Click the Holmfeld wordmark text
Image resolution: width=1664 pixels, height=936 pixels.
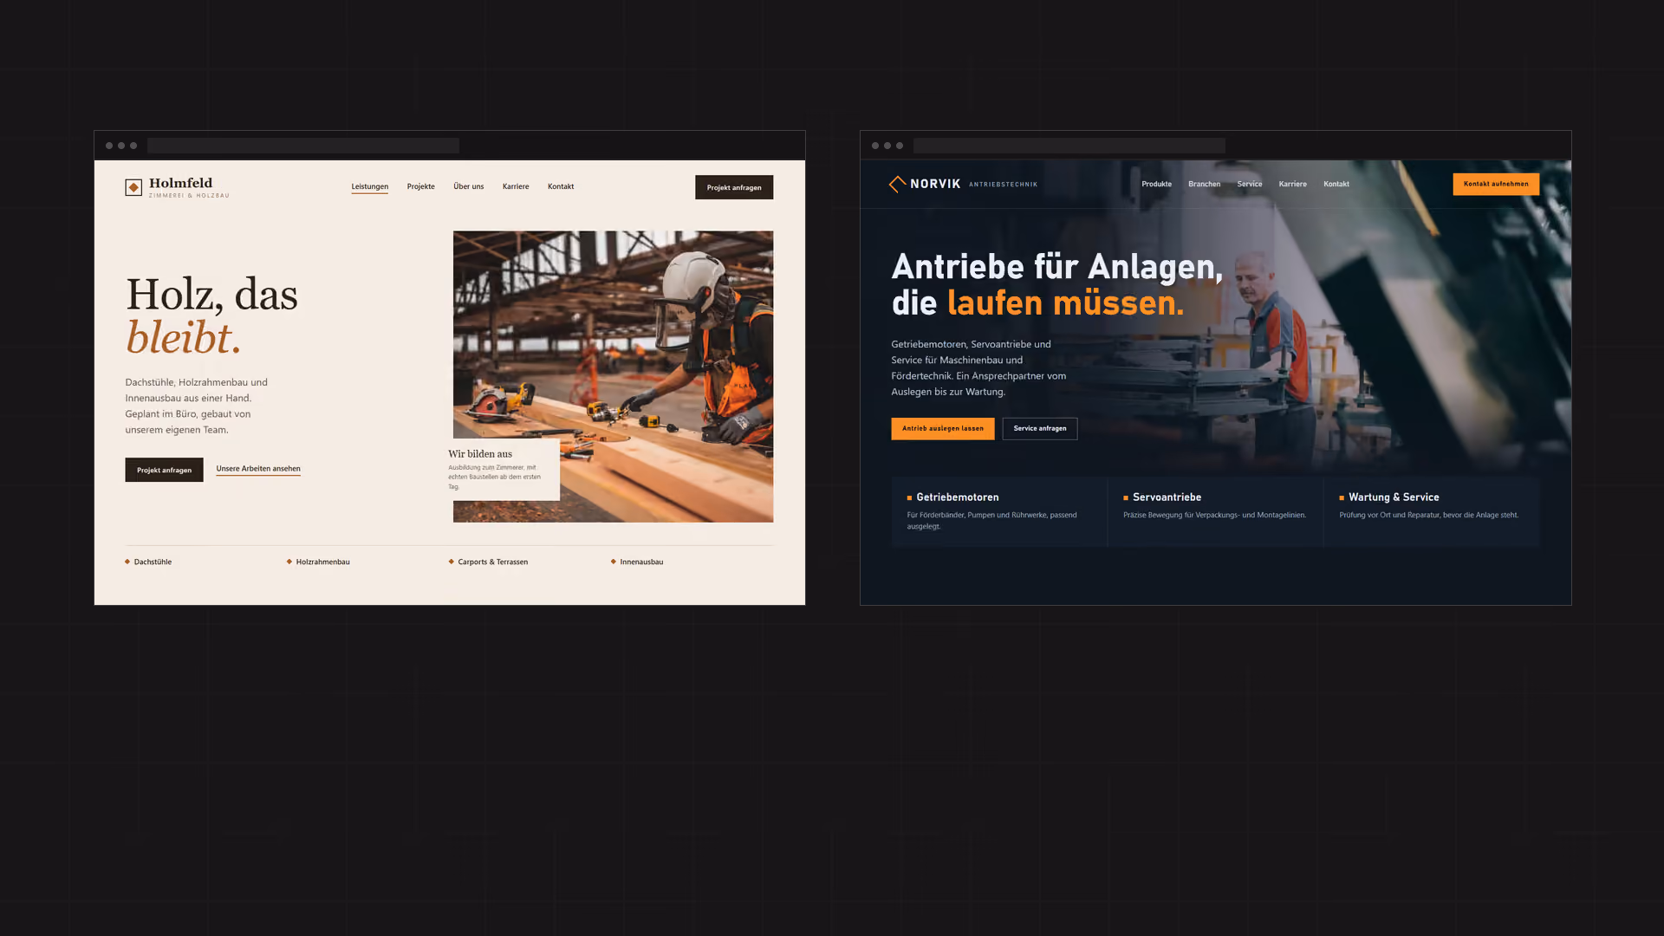180,183
